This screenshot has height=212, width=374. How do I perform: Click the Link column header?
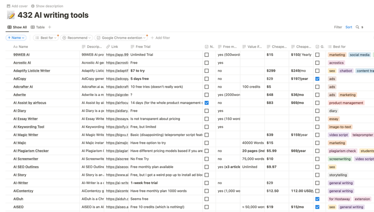(112, 47)
